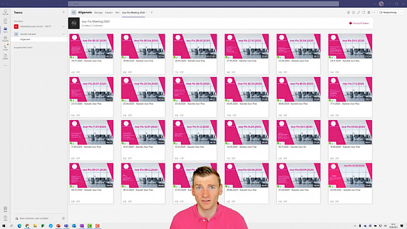Start a meeting with the Besprechung button
The width and height of the screenshot is (407, 229).
pos(388,13)
